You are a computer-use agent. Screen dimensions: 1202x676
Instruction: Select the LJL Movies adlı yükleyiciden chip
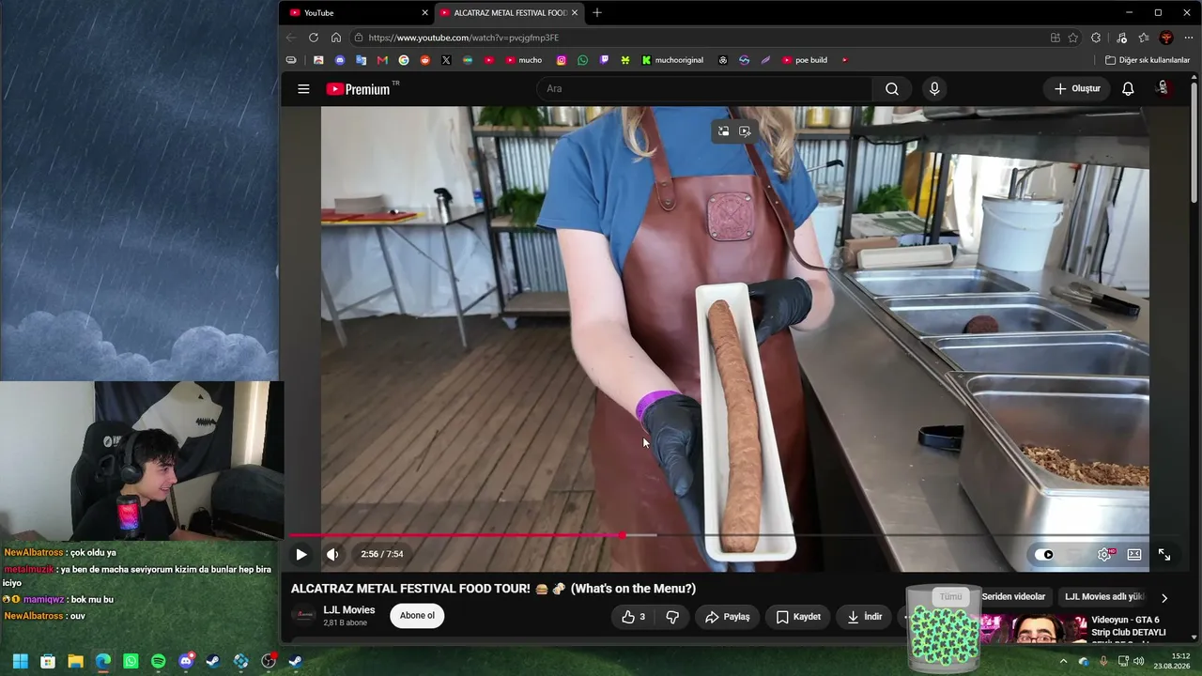point(1104,597)
